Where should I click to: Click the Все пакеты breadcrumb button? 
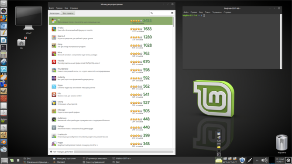pos(69,13)
